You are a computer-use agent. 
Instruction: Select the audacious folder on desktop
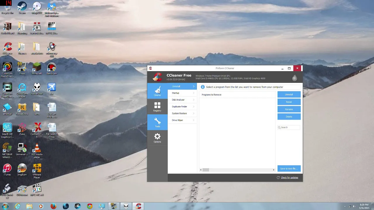(37, 48)
